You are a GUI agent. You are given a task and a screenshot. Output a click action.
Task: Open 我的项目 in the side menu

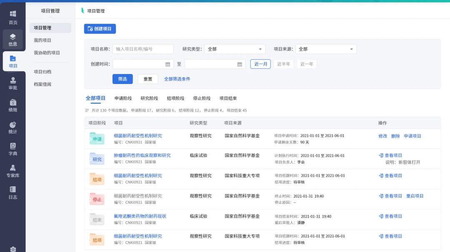click(x=42, y=40)
